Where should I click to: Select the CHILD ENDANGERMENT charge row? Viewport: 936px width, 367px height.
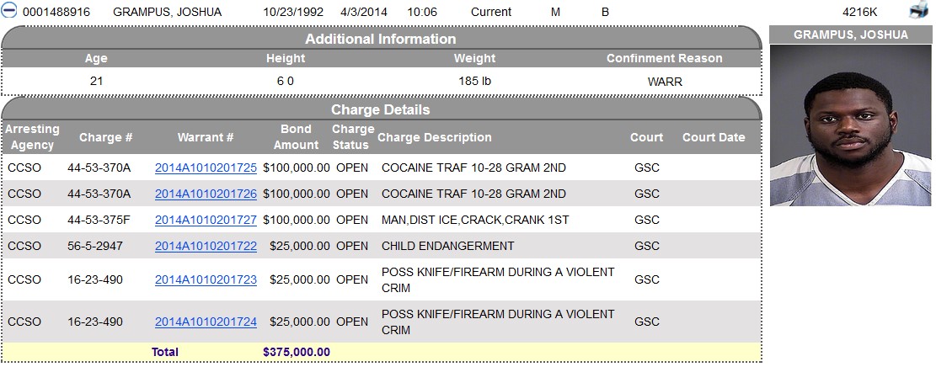[x=381, y=246]
